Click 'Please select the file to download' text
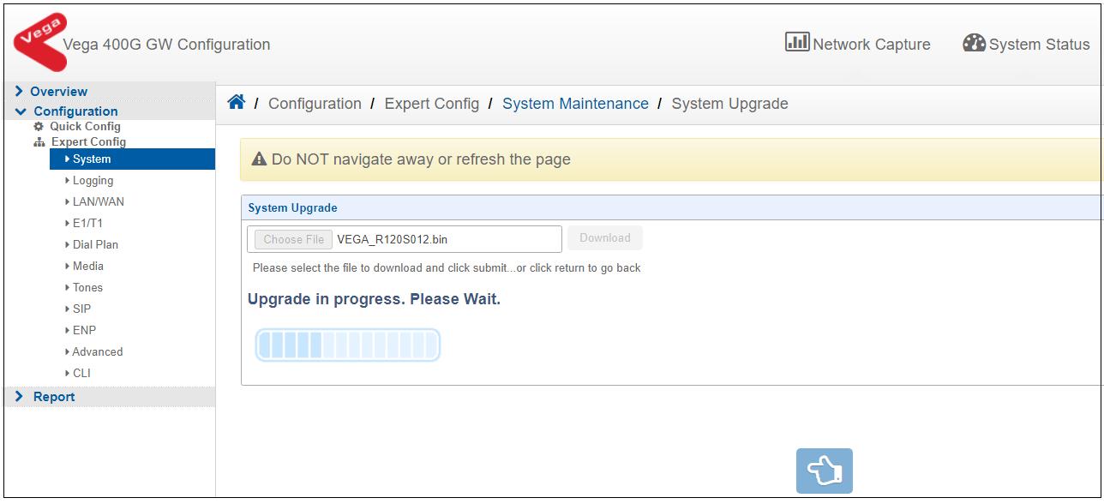Viewport: 1104px width, 504px height. 447,268
